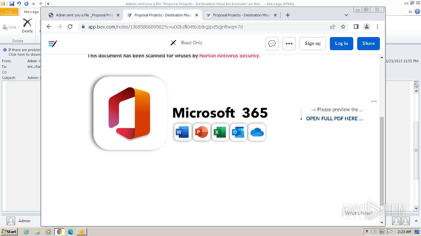Open volume control in system tray
This screenshot has height=236, width=421.
point(374,232)
